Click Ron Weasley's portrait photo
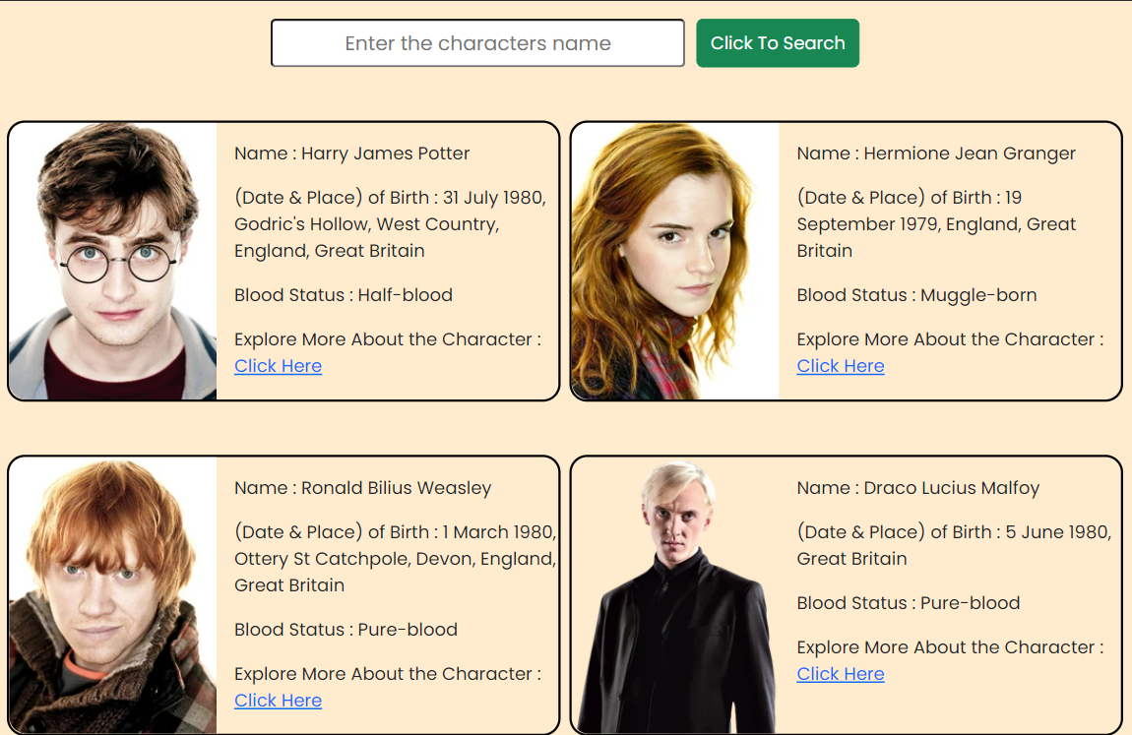The height and width of the screenshot is (735, 1132). click(112, 595)
